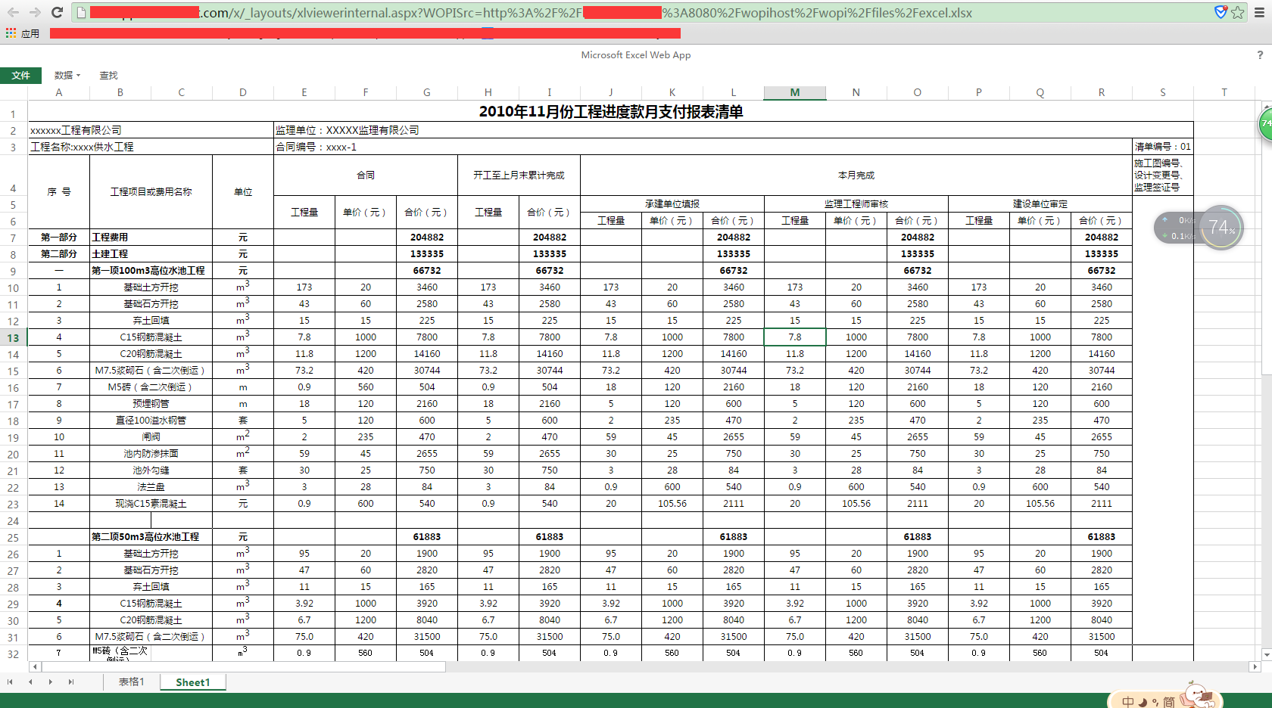This screenshot has width=1272, height=708.
Task: Click cell 基础土方开挖 in row 10
Action: [x=151, y=287]
